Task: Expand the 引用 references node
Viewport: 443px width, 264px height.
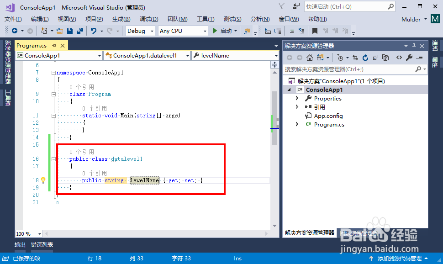Action: (297, 107)
